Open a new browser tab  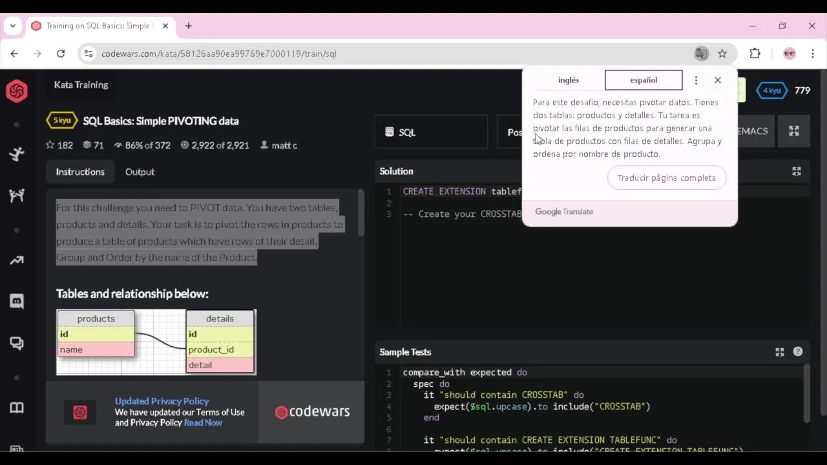(189, 26)
